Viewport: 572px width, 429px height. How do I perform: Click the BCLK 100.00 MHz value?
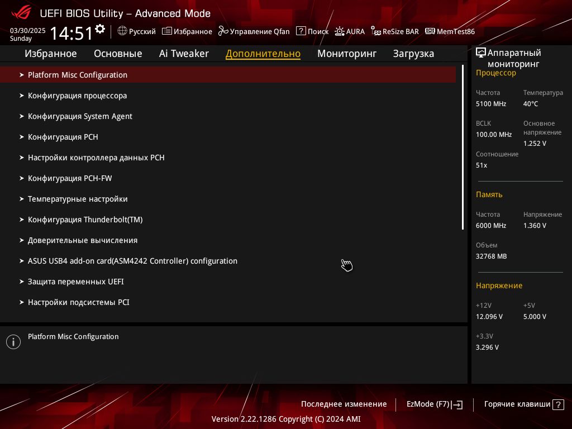494,135
